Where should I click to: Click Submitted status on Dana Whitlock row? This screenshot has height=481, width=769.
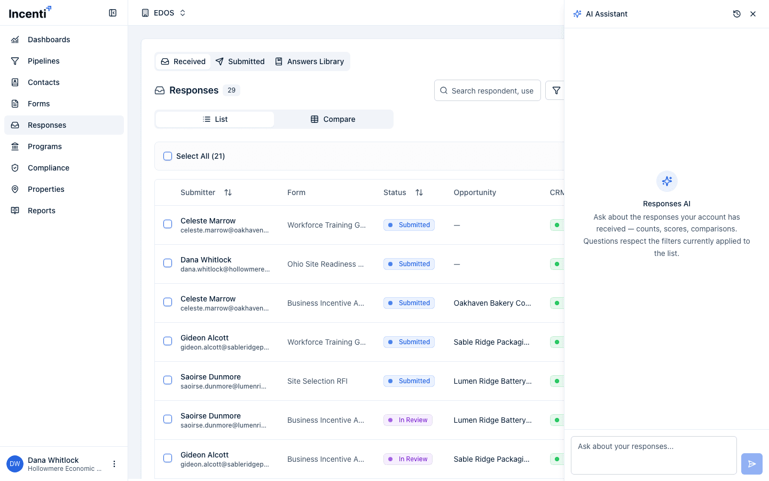[409, 264]
